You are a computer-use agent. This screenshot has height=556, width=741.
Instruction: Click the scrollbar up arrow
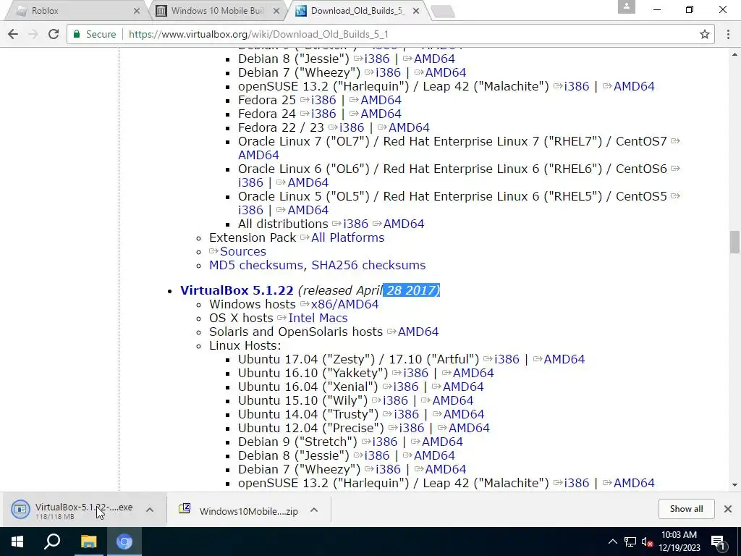point(734,54)
